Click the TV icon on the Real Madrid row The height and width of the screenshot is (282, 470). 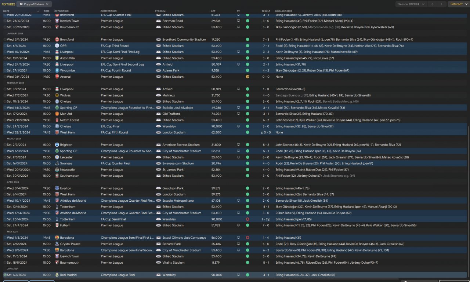tap(238, 275)
